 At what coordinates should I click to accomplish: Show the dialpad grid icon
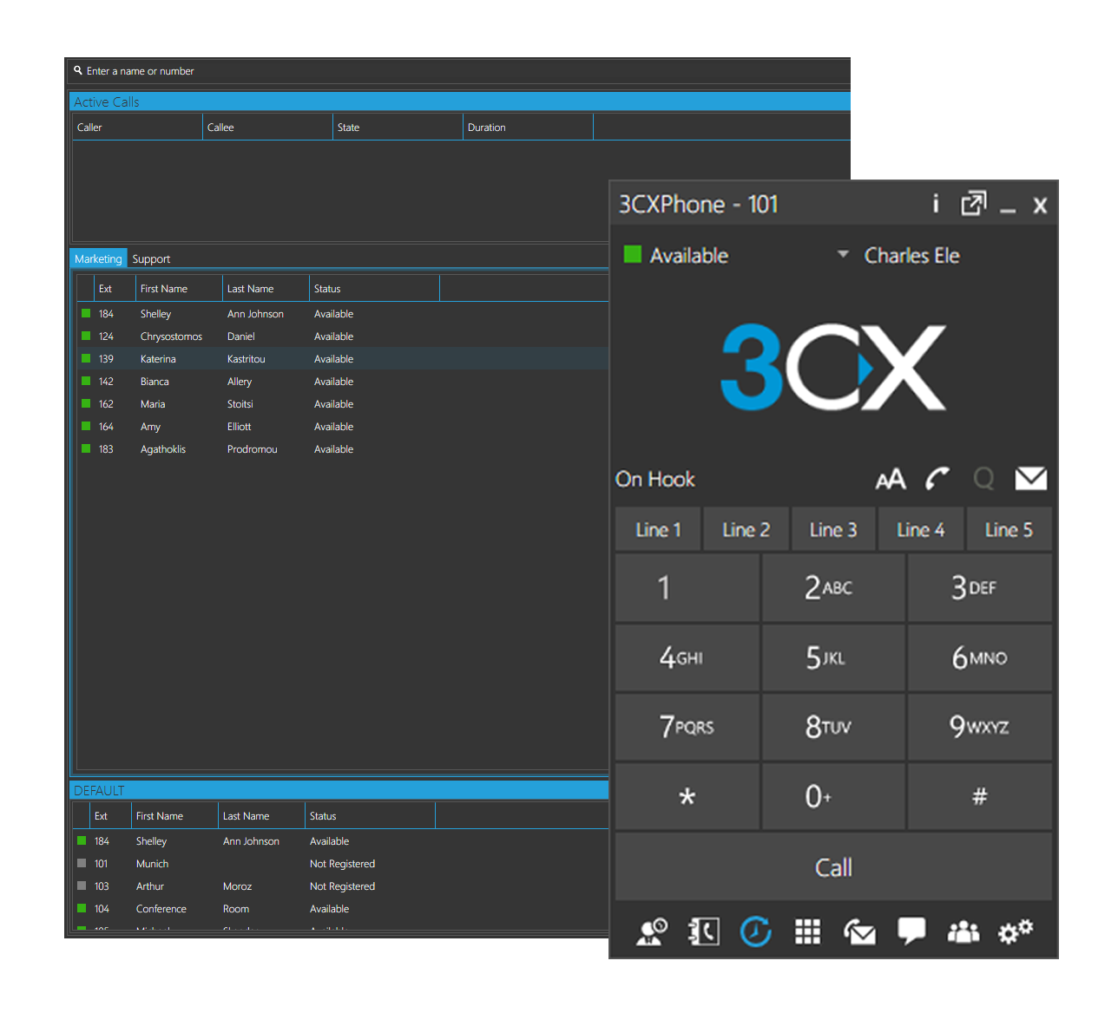[807, 932]
